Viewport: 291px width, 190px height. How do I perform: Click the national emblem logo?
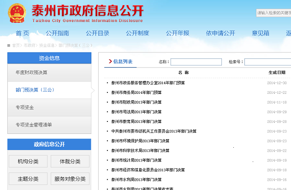17,13
